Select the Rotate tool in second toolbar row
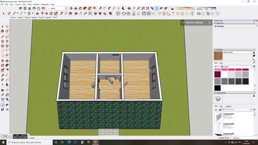This screenshot has height=145, width=258. (x=51, y=13)
